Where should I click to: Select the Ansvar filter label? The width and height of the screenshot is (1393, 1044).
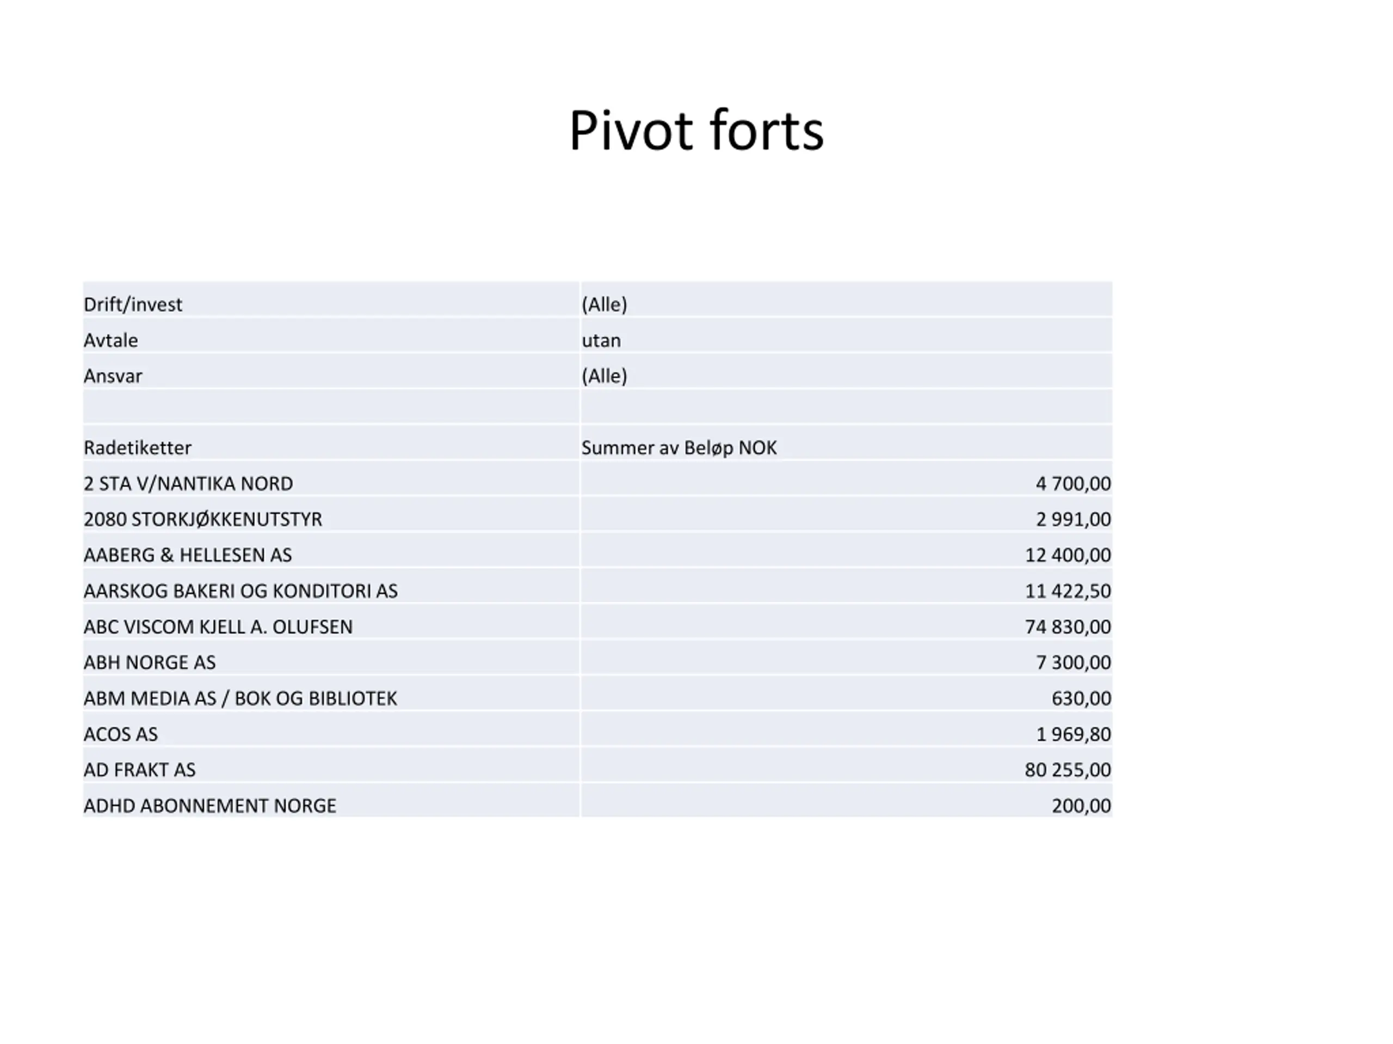(113, 376)
